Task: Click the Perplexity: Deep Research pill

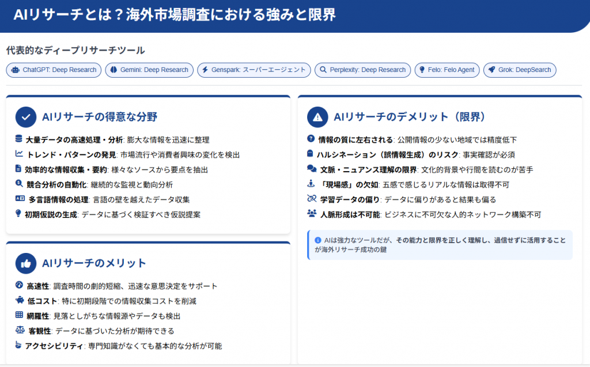Action: [363, 70]
